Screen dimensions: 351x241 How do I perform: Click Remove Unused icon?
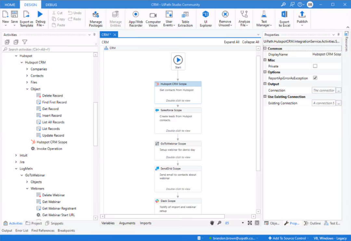click(225, 14)
